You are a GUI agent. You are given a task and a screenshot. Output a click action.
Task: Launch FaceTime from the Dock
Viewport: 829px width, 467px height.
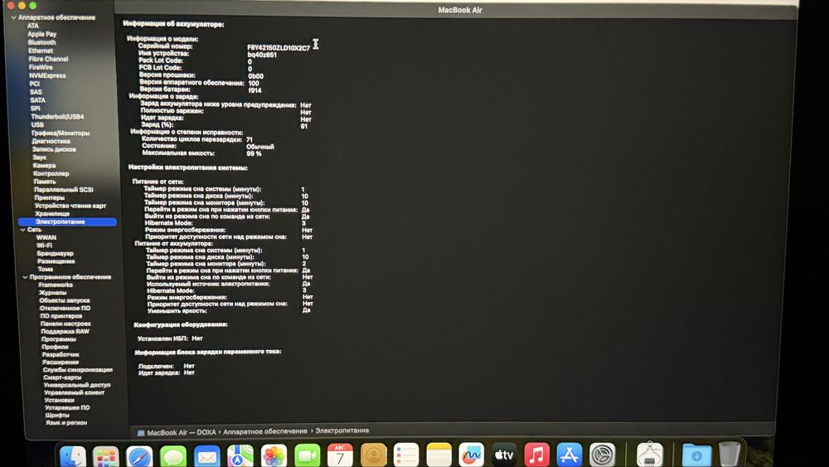308,456
